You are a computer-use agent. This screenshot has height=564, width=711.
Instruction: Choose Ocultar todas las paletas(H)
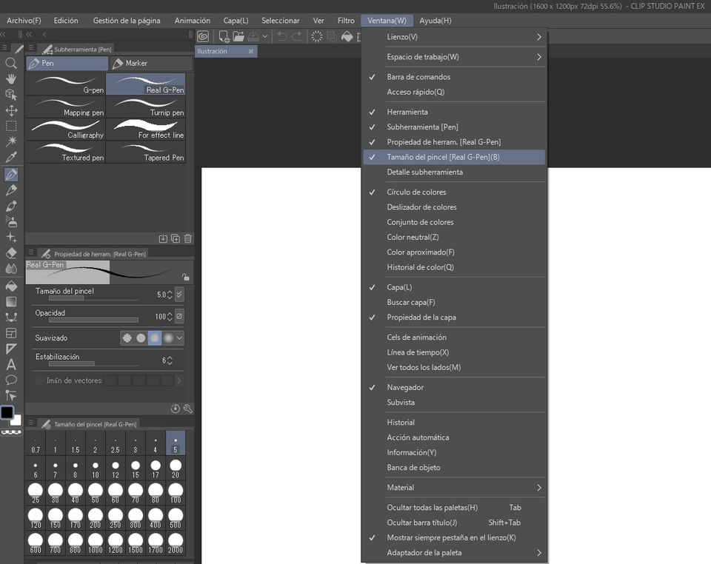click(x=431, y=507)
